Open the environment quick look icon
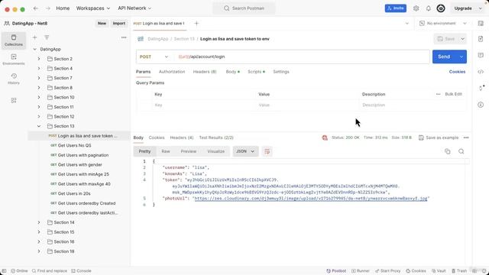Viewport: 489px width, 275px height. pos(481,24)
